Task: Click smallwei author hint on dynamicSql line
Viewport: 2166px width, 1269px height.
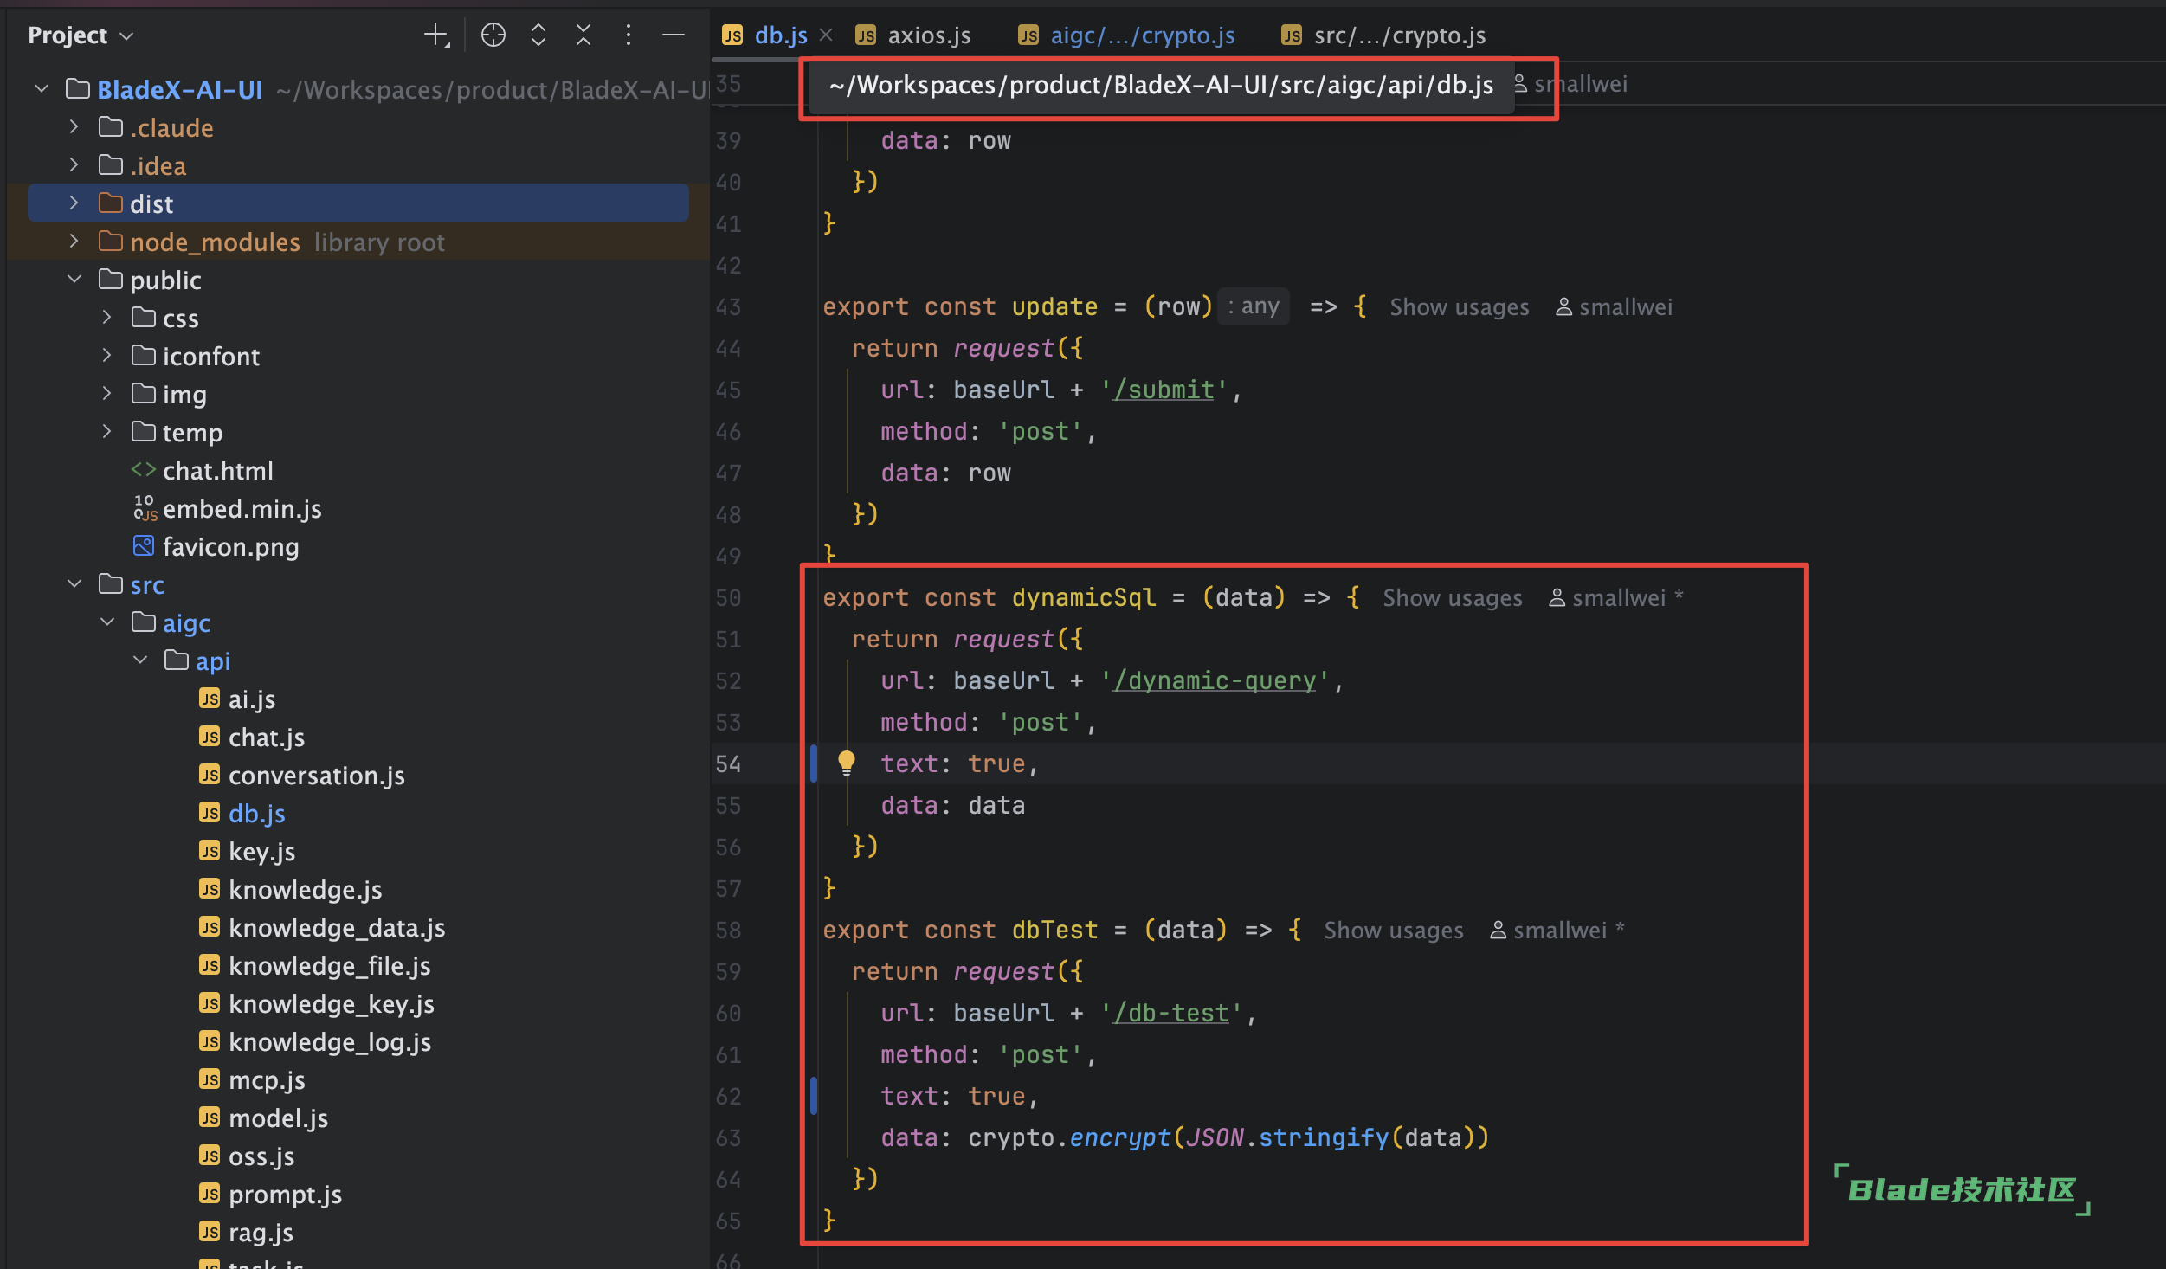Action: (x=1615, y=598)
